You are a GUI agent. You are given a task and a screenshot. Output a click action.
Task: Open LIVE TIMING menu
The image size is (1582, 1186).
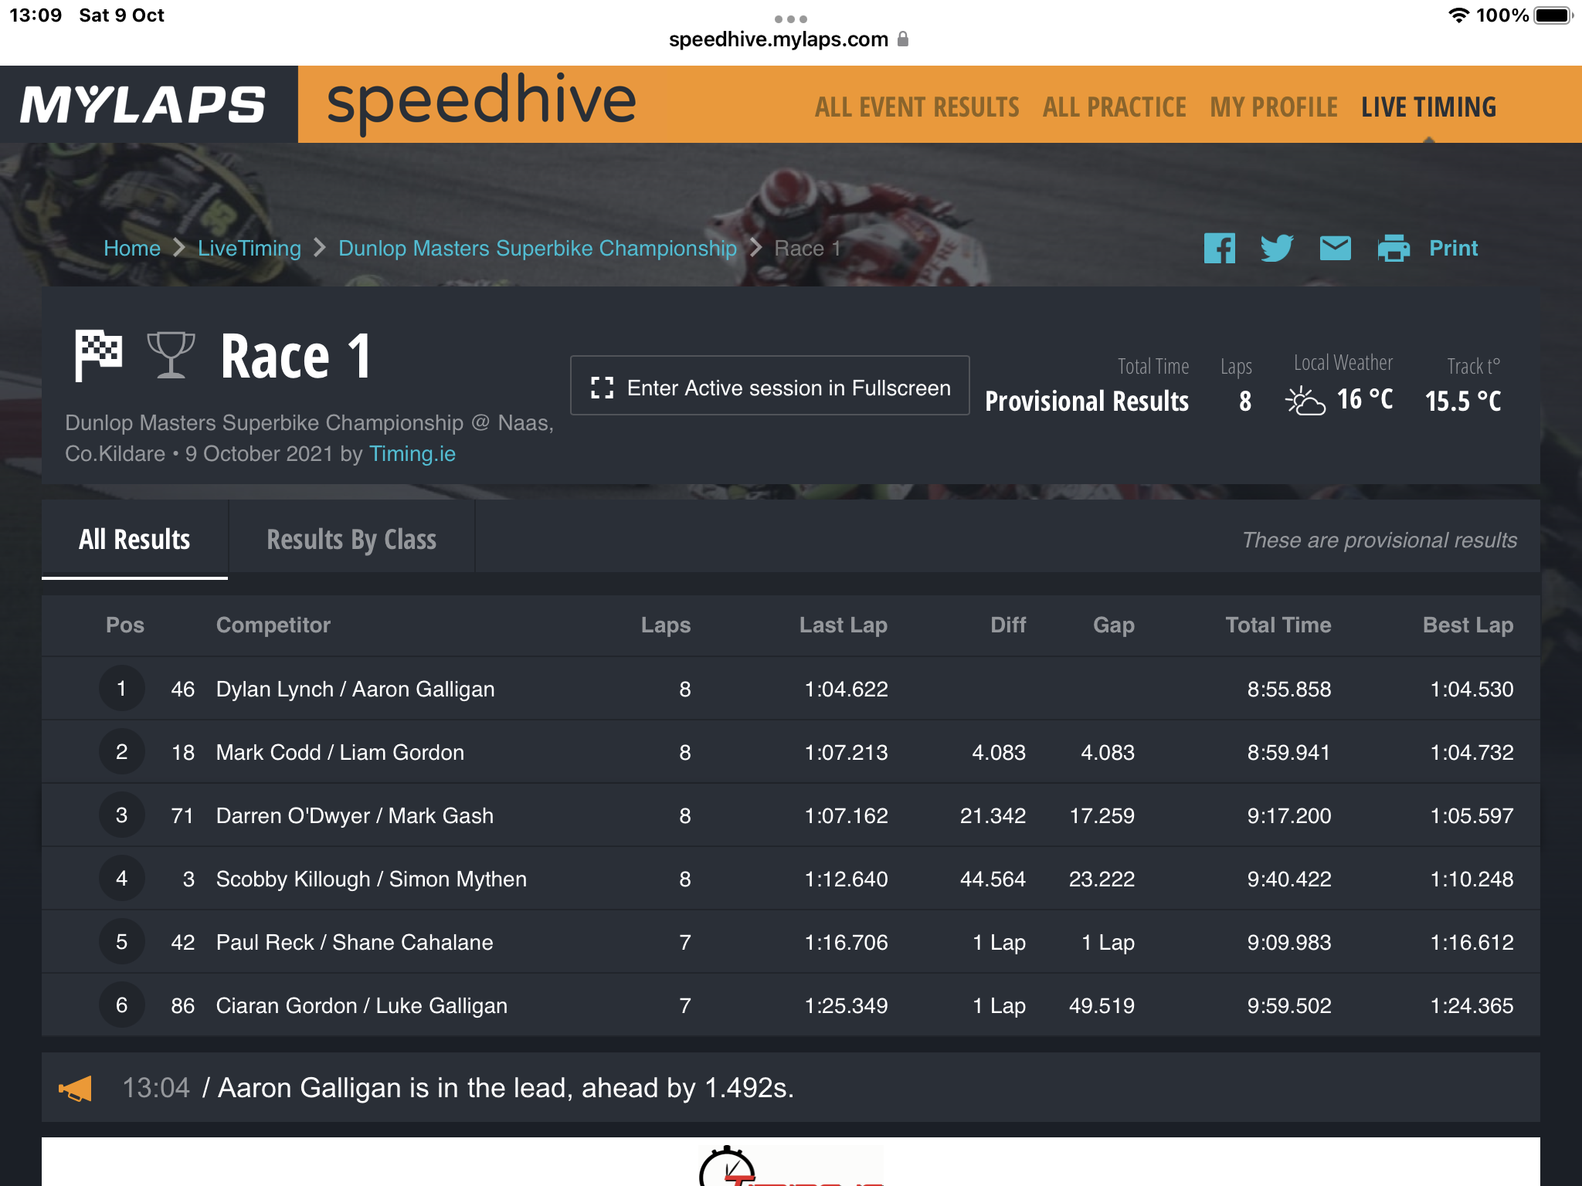tap(1428, 107)
